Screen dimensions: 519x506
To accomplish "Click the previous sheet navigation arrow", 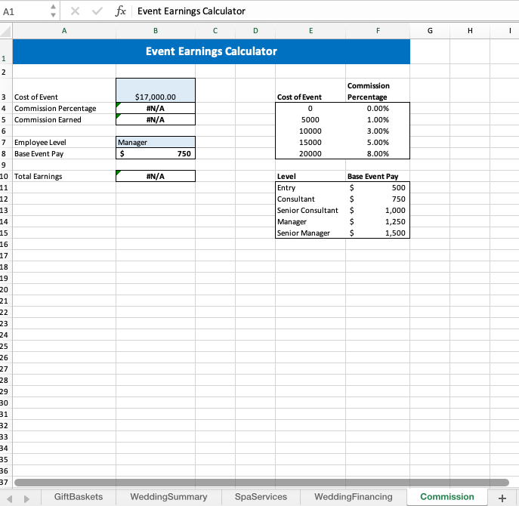I will (x=10, y=498).
